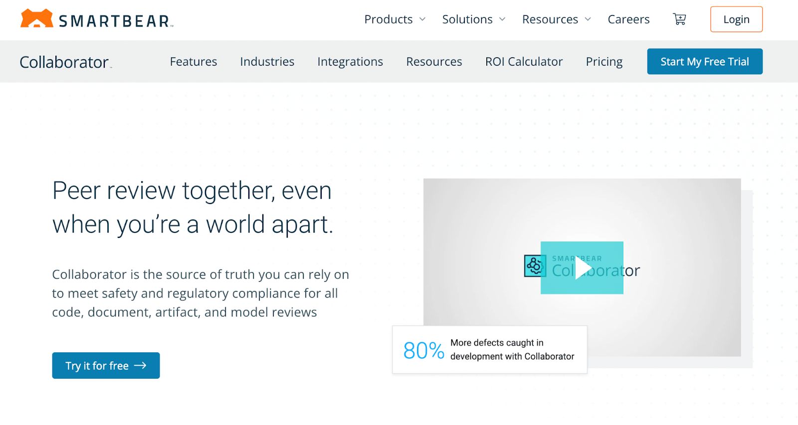
Task: Open Resources in Collaborator sub-navigation
Action: click(434, 62)
